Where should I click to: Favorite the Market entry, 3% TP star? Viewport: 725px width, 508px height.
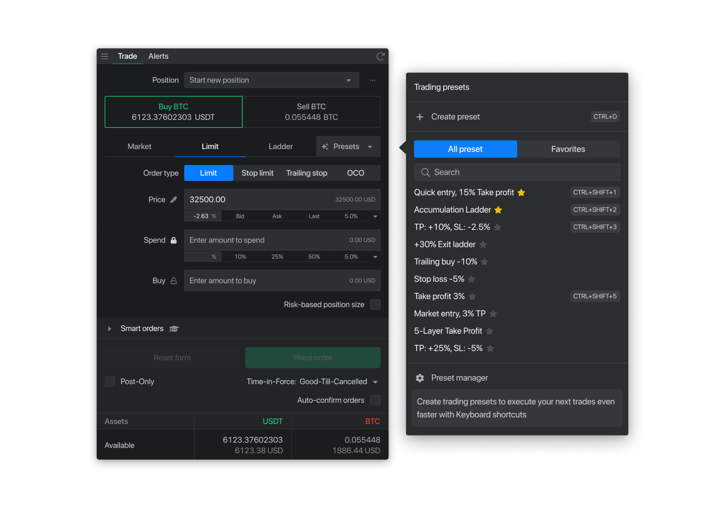pos(493,314)
